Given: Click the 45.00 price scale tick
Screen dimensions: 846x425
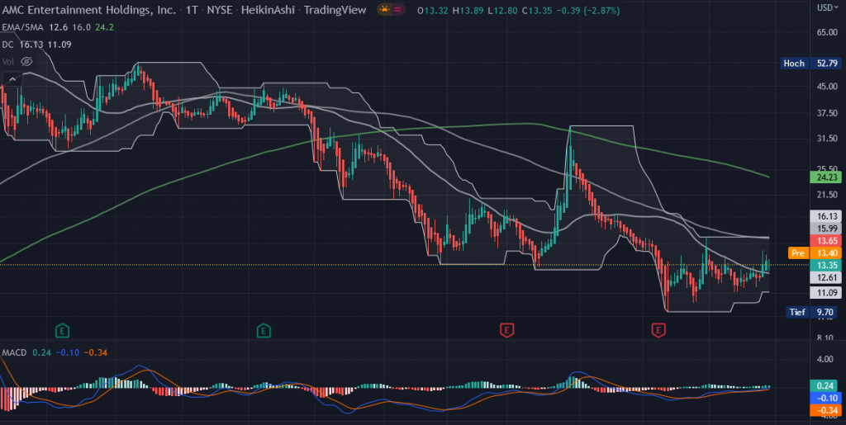Looking at the screenshot, I should [826, 86].
